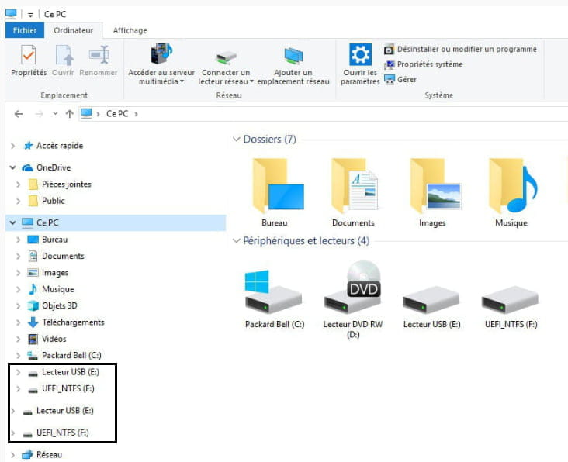The width and height of the screenshot is (568, 462).
Task: Click the computer icon in address bar
Action: pos(86,114)
